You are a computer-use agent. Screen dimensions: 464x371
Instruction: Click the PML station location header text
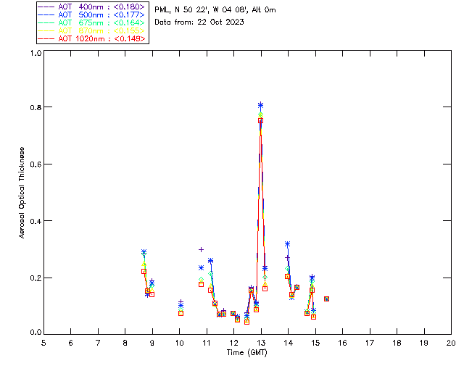215,10
